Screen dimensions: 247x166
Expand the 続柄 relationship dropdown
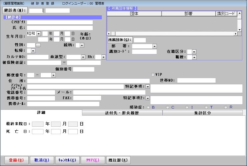pos(82,45)
